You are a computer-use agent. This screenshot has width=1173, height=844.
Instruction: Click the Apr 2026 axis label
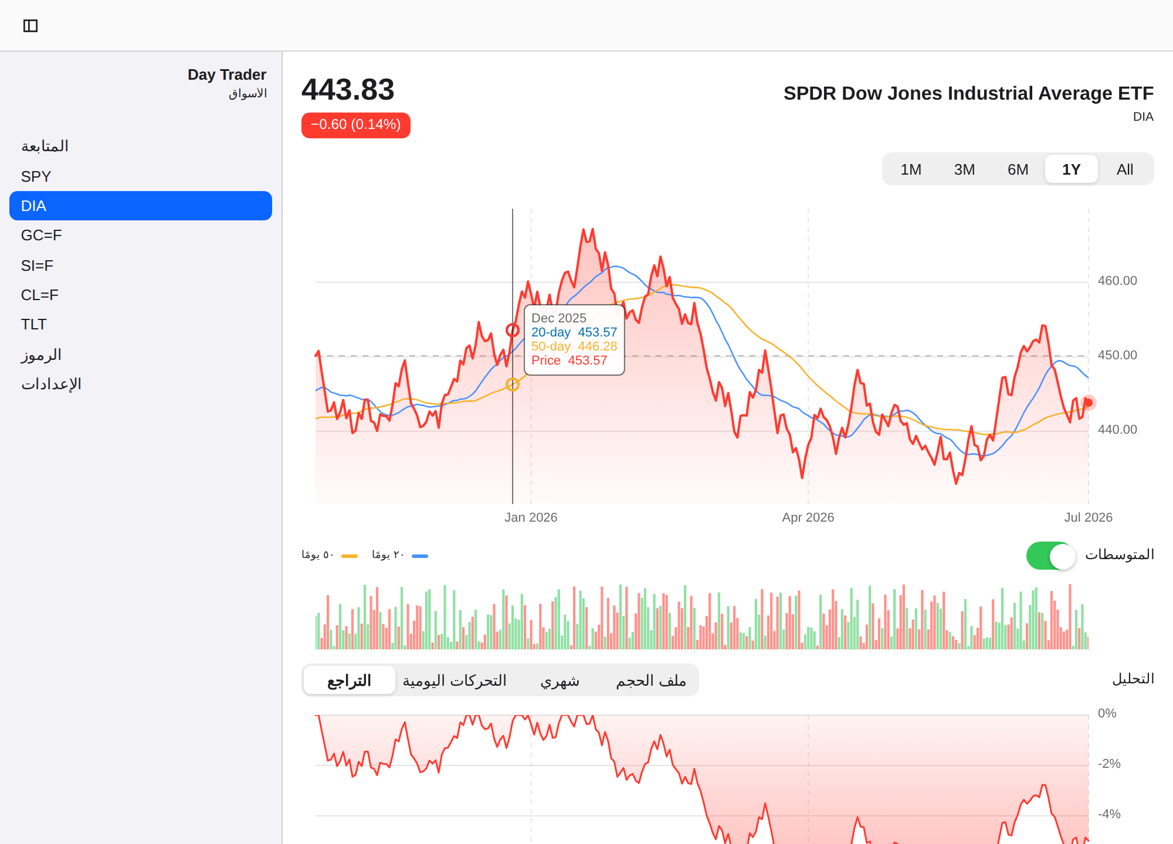click(x=808, y=518)
